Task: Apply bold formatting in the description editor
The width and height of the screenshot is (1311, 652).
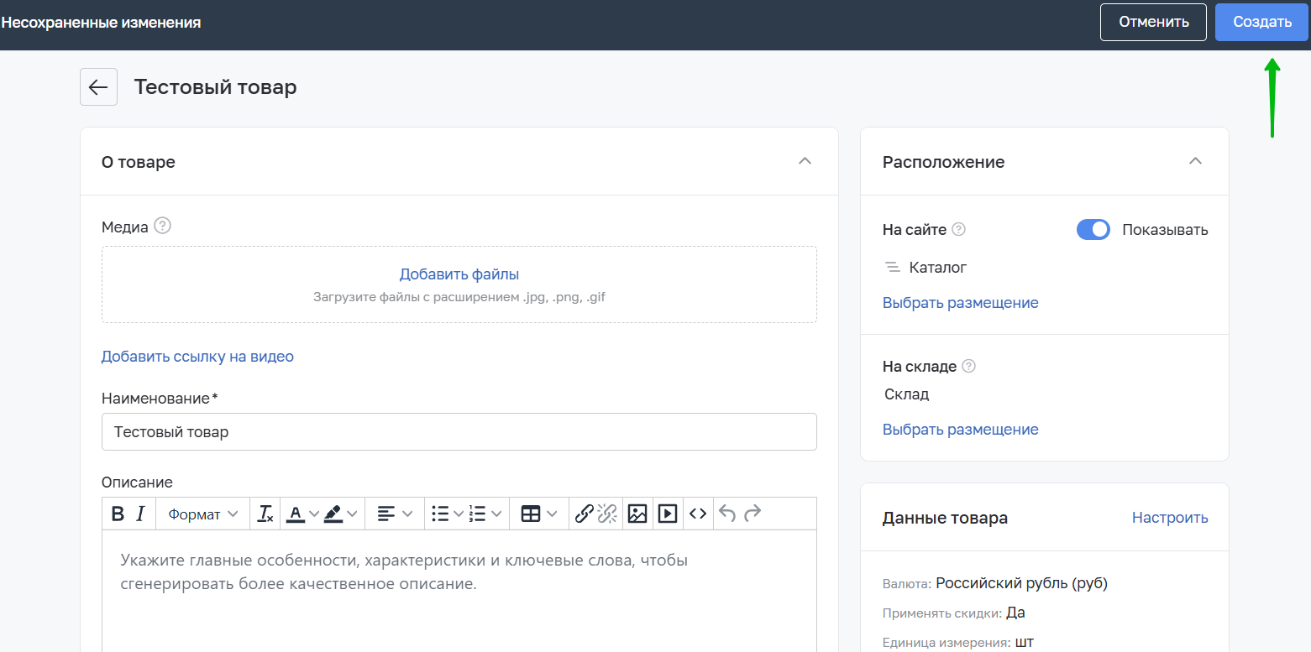Action: [x=118, y=513]
